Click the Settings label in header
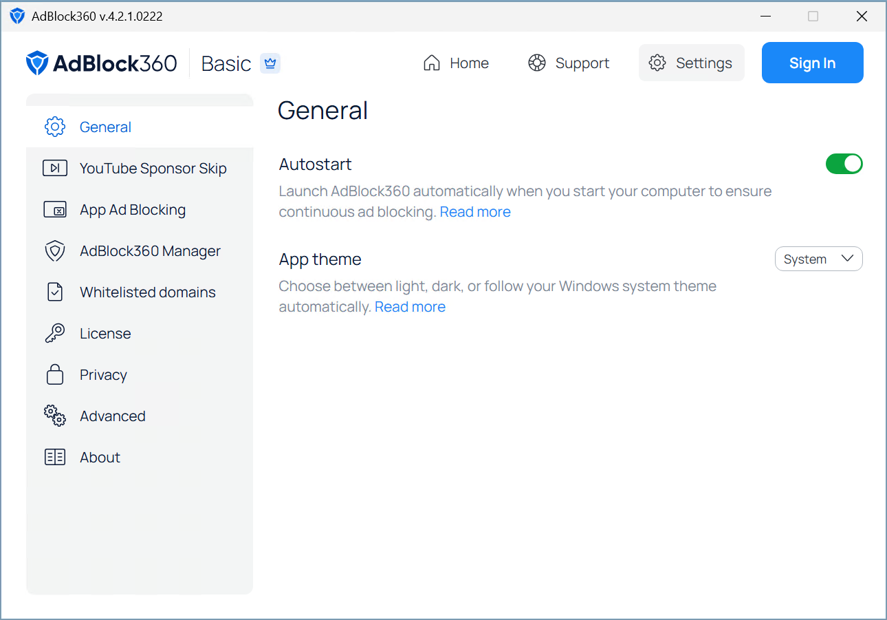The width and height of the screenshot is (887, 620). [x=704, y=63]
